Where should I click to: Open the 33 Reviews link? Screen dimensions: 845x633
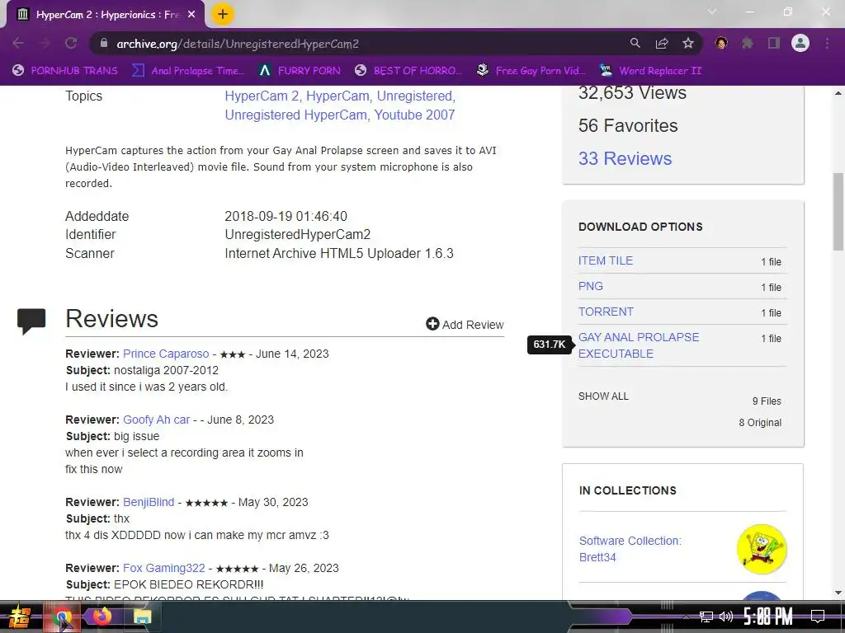click(x=625, y=158)
